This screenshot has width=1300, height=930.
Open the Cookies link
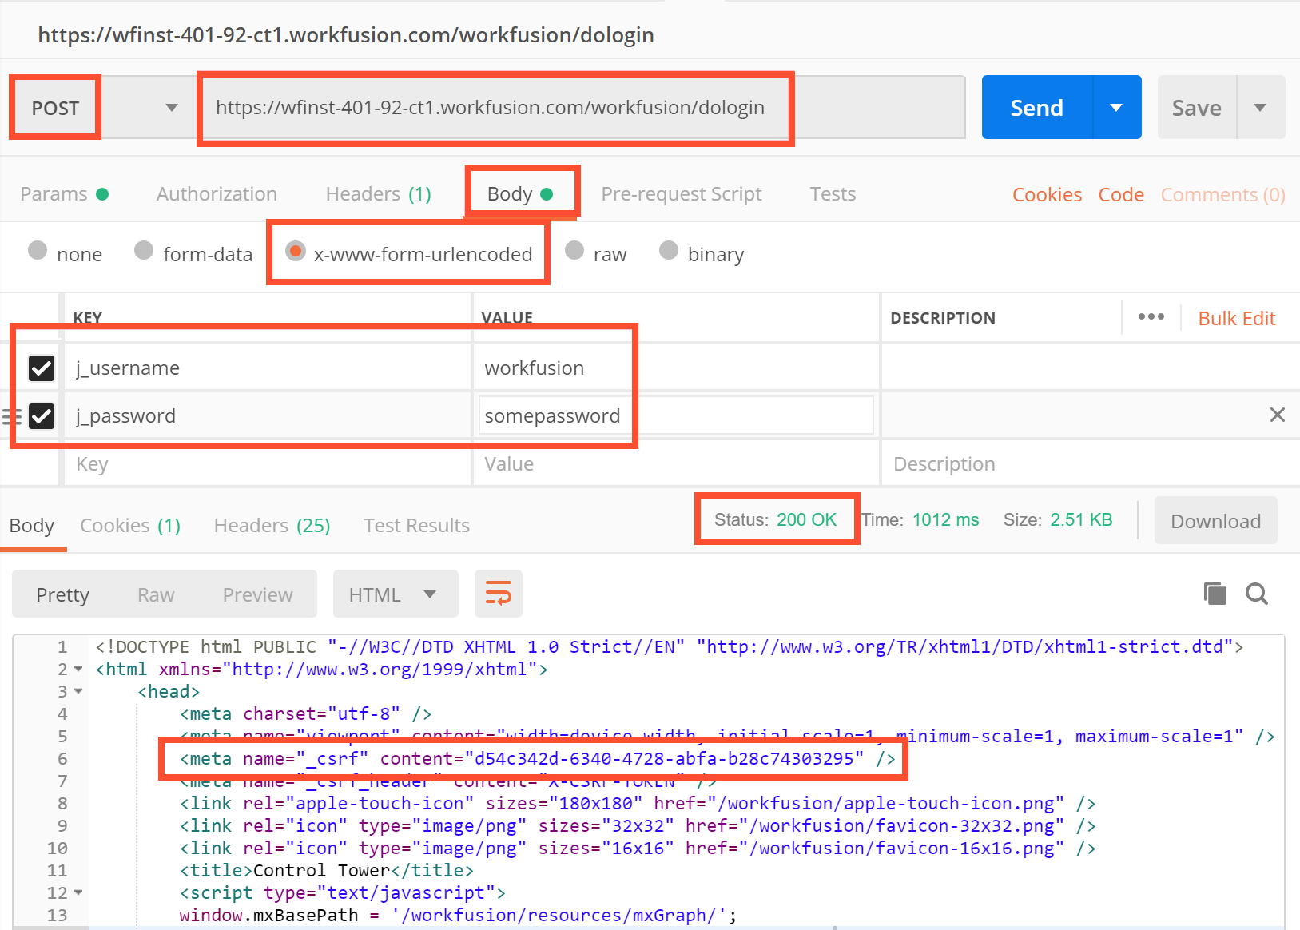(x=1047, y=195)
